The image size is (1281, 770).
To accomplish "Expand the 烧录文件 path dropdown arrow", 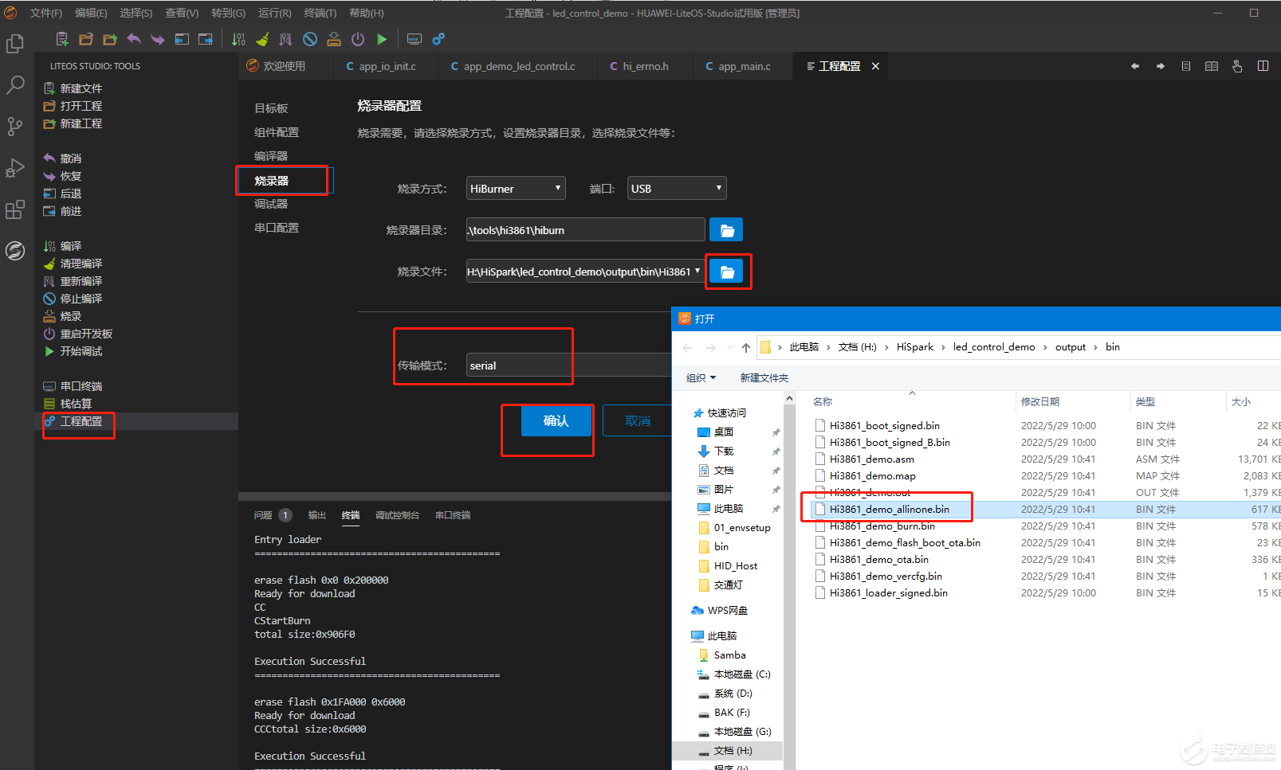I will 697,272.
